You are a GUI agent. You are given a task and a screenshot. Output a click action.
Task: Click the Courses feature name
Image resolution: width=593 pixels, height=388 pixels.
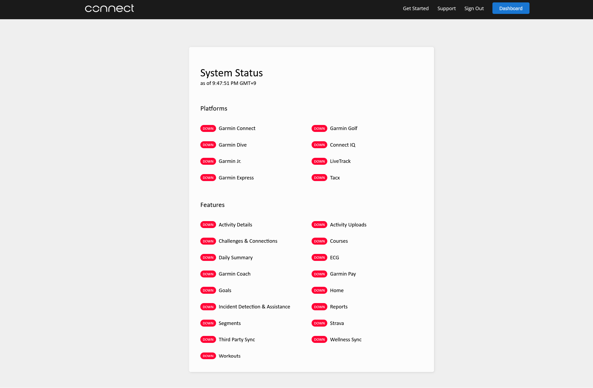tap(339, 241)
